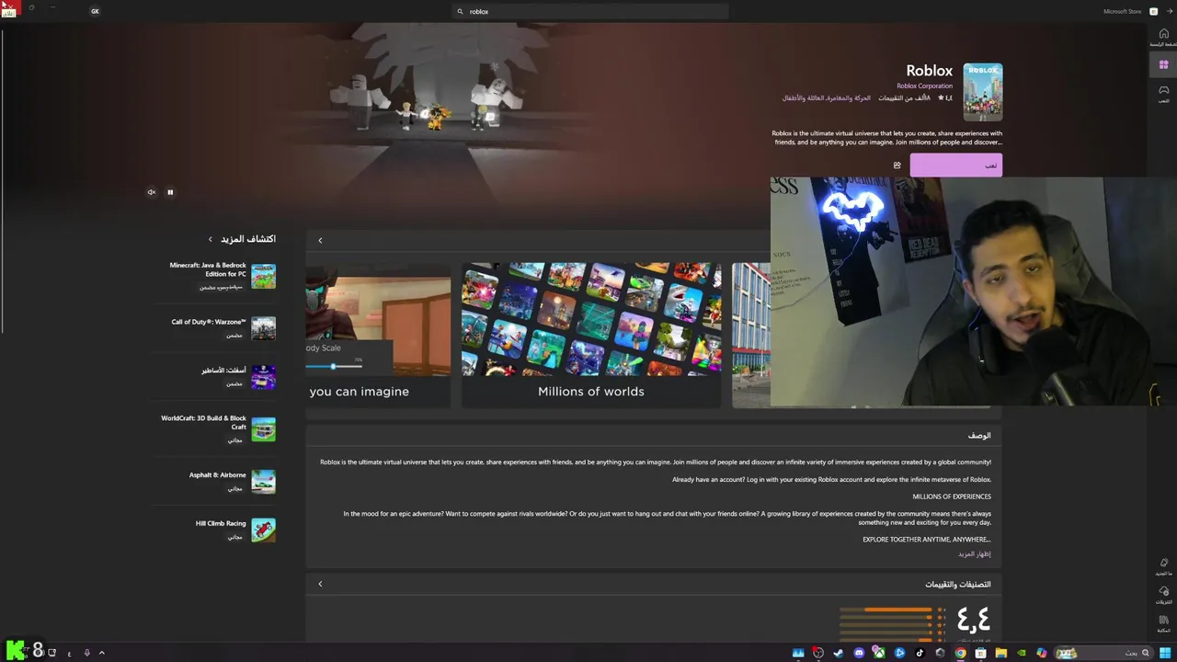Click Show More under the description
Screen dimensions: 1177x662
coord(975,554)
